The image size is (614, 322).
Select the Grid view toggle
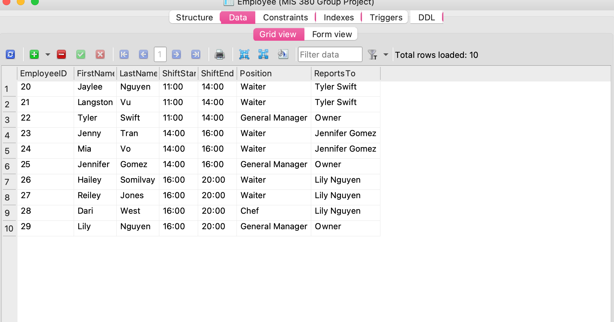tap(278, 34)
